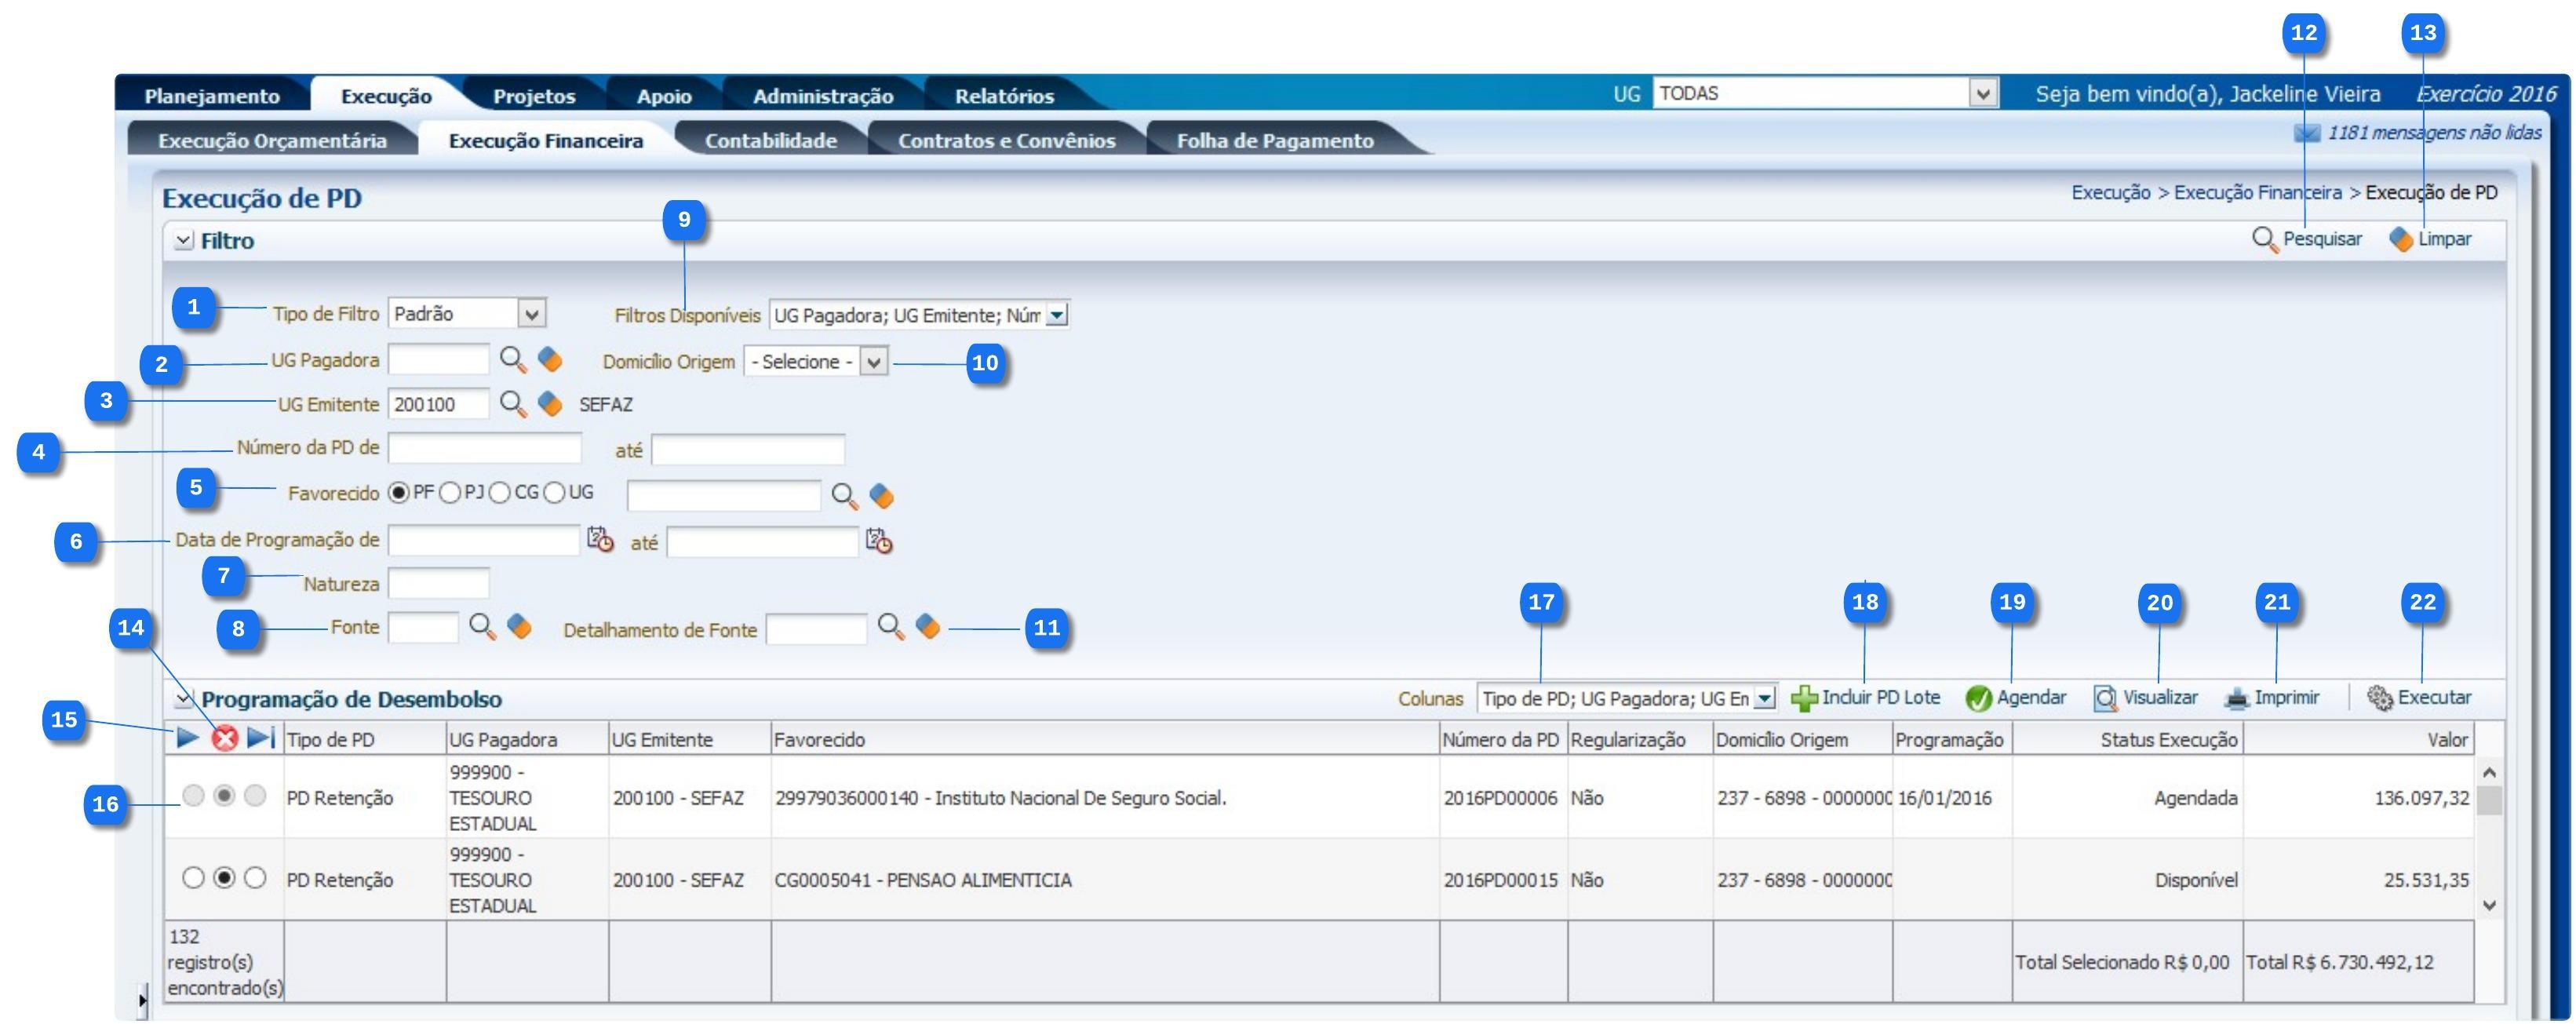The height and width of the screenshot is (1024, 2576).
Task: Select the PJ Favorecido radio button
Action: click(x=451, y=493)
